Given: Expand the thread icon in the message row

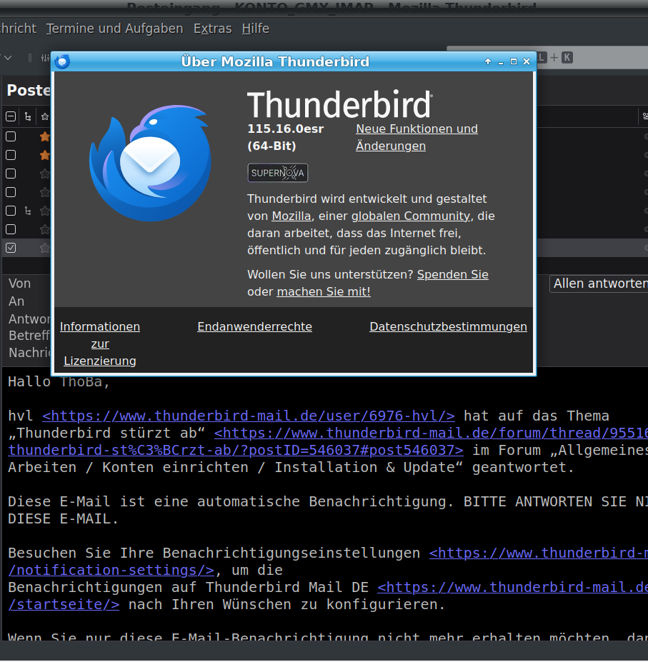Looking at the screenshot, I should [28, 211].
